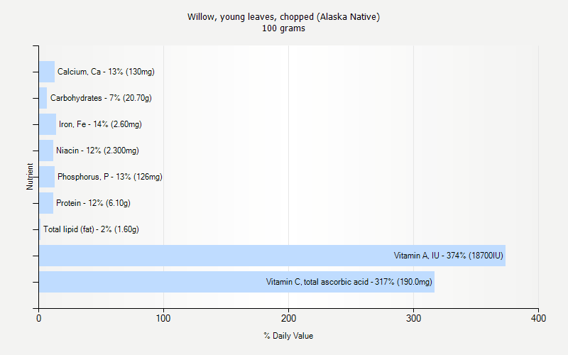Click the 100 tick label on x-axis
Screen dimensions: 568x355
(x=164, y=319)
